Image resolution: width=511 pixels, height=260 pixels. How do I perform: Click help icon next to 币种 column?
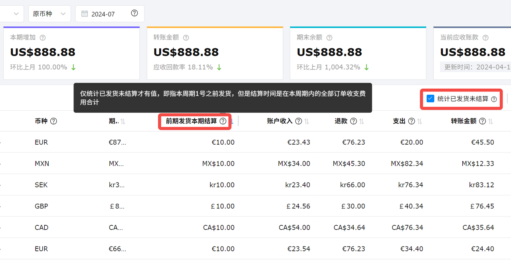click(53, 121)
